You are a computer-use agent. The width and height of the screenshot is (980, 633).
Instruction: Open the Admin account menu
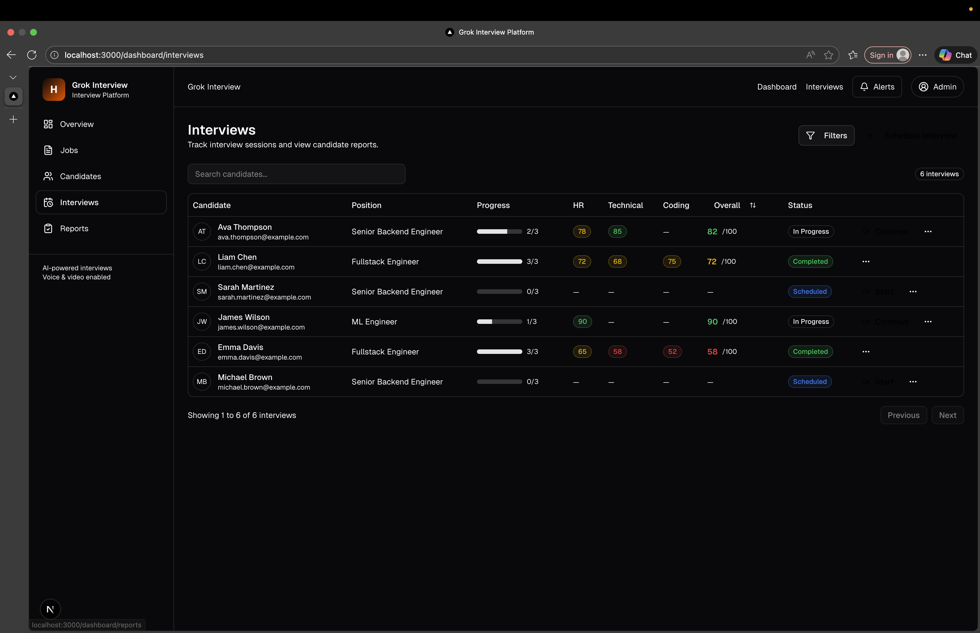coord(937,87)
